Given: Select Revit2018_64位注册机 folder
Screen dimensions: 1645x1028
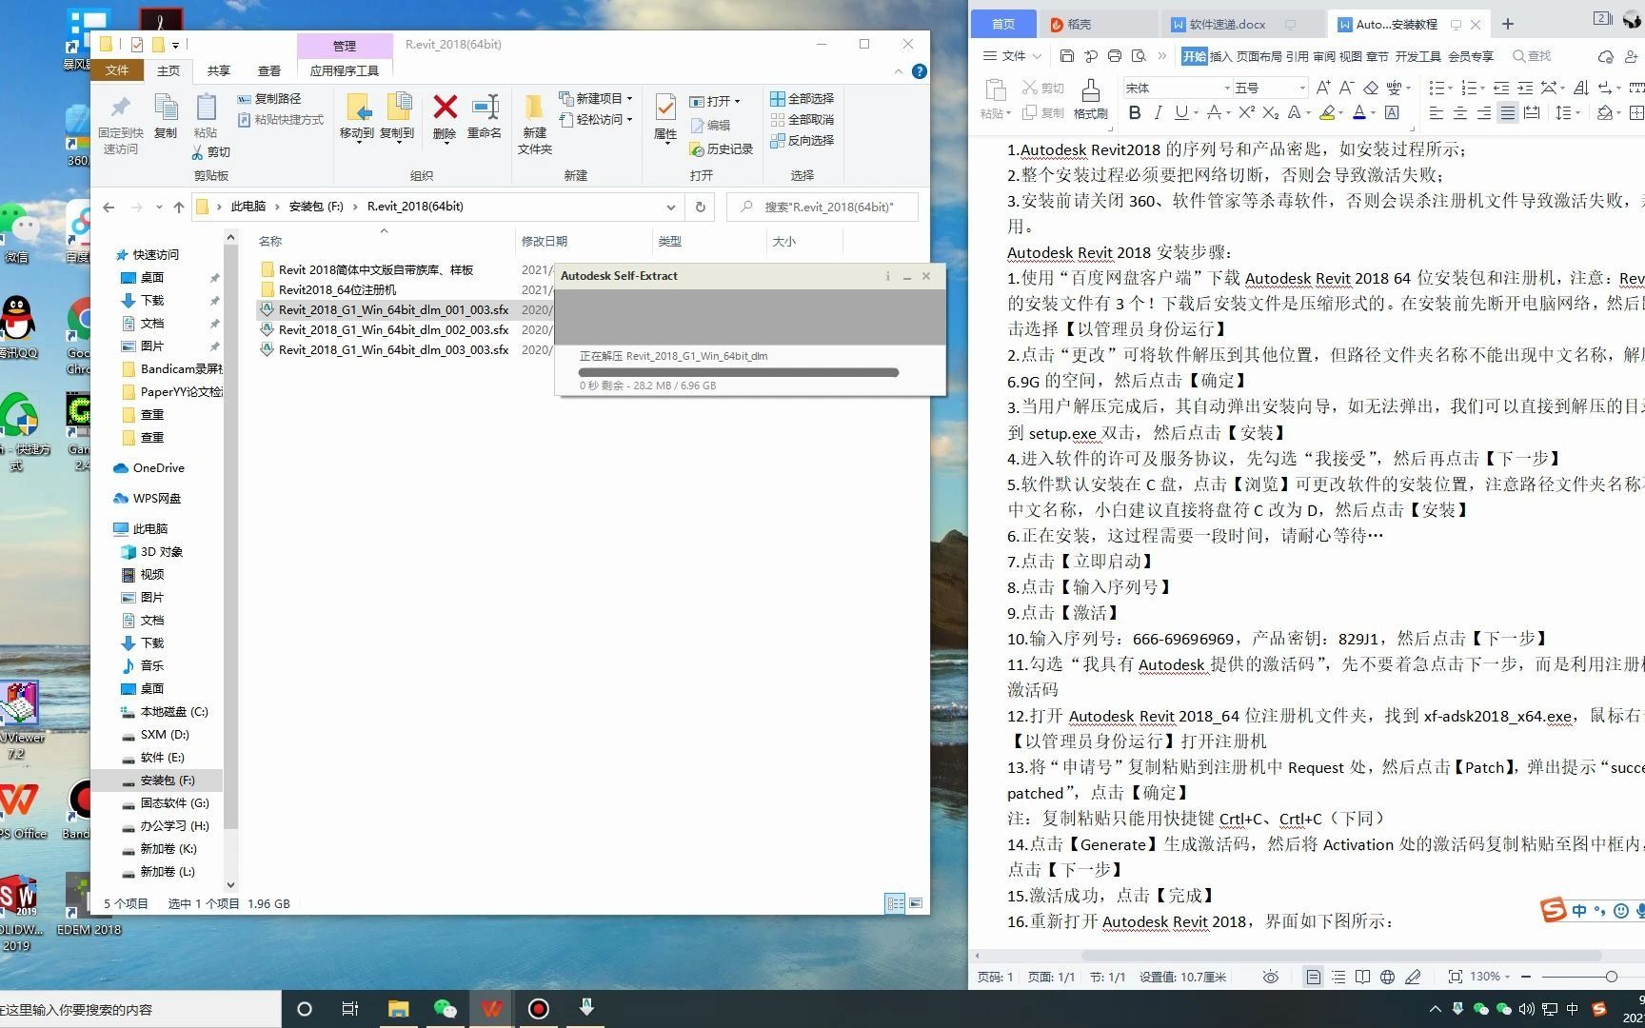Looking at the screenshot, I should point(337,289).
